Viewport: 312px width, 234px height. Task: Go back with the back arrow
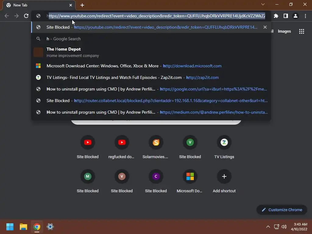tap(7, 16)
